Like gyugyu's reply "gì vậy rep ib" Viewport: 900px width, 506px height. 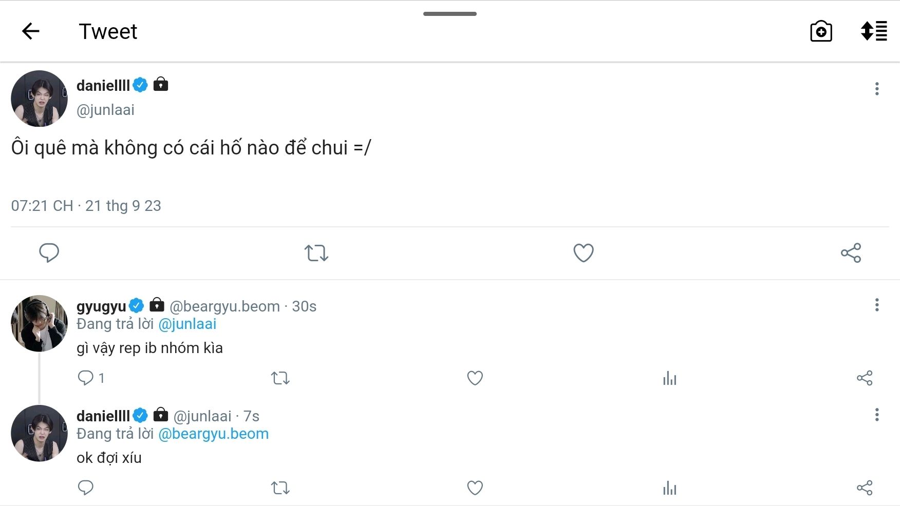475,378
